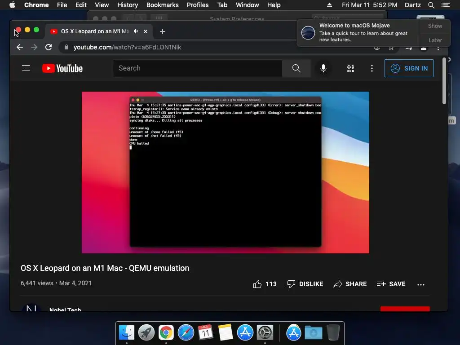Open Notes from the Dock
The width and height of the screenshot is (460, 345).
226,333
